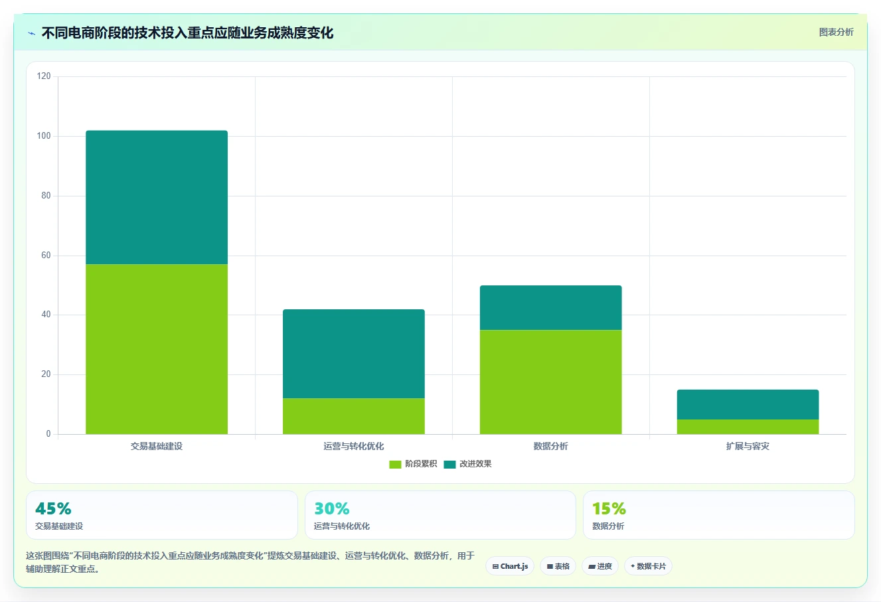Screen dimensions: 881x602
Task: Click the 图表分析 label in the header
Action: point(836,32)
